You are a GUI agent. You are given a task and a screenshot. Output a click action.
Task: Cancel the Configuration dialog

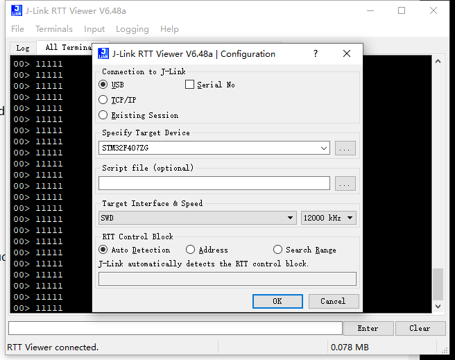334,302
